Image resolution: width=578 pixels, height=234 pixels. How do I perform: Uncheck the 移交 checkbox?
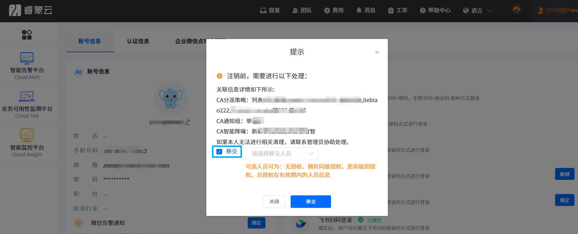pyautogui.click(x=220, y=151)
